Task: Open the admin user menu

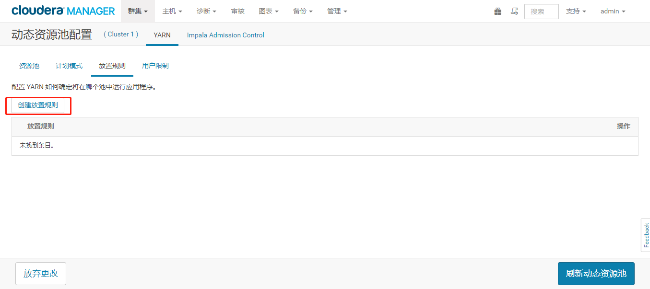Action: point(613,11)
